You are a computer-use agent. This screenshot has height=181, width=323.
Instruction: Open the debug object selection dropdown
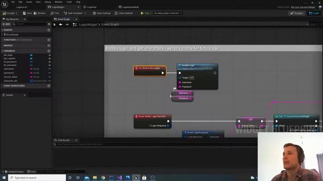pos(168,13)
